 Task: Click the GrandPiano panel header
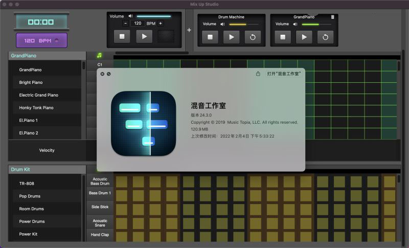(47, 56)
